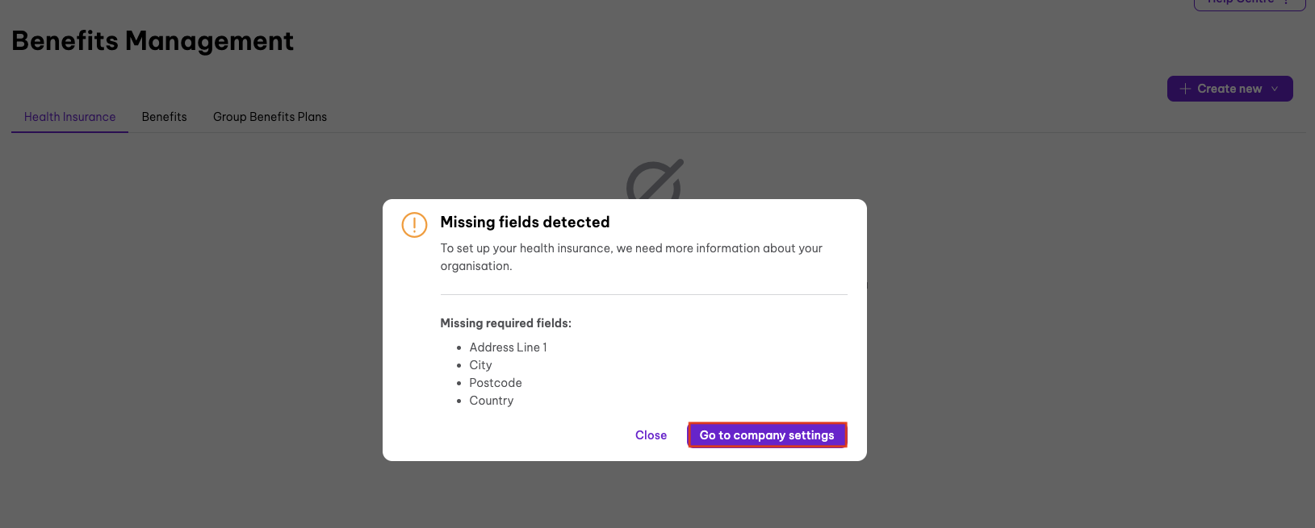
Task: Expand the Create new dropdown chevron
Action: 1275,89
